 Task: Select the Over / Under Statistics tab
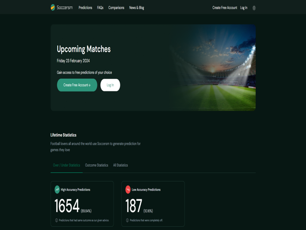(66, 165)
